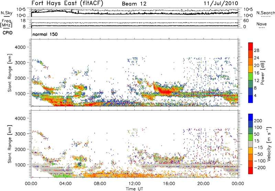This screenshot has height=191, width=275.
Task: Click the 20 value on the power colorbar
Action: pos(256,66)
